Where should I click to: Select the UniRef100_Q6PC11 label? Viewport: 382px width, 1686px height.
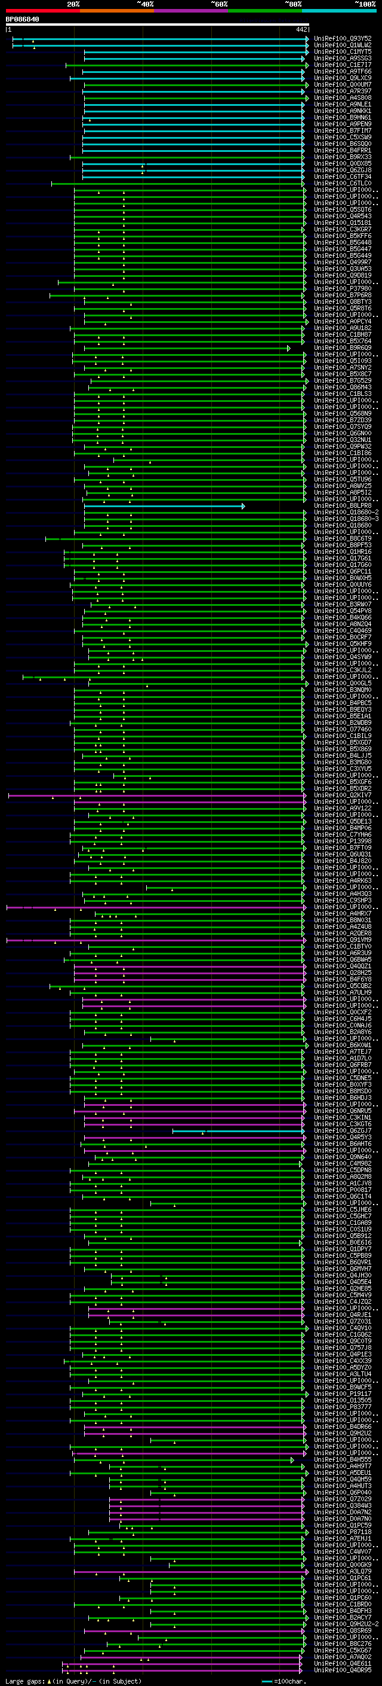click(343, 571)
